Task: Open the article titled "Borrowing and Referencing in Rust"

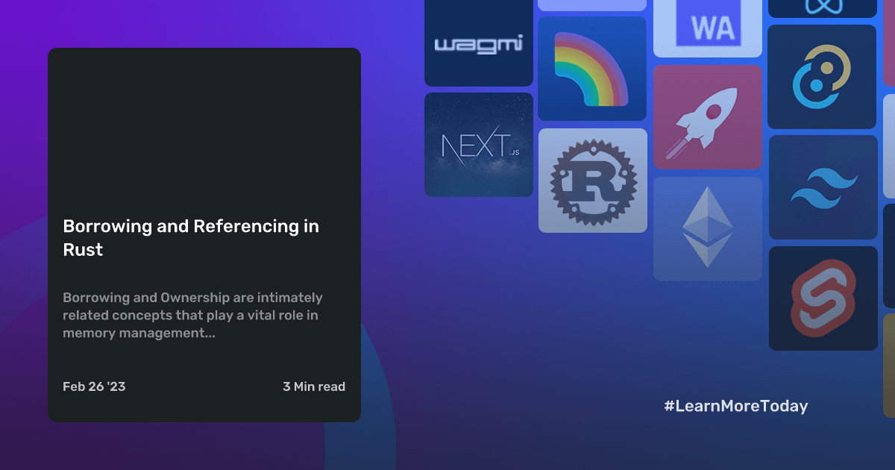Action: click(191, 237)
